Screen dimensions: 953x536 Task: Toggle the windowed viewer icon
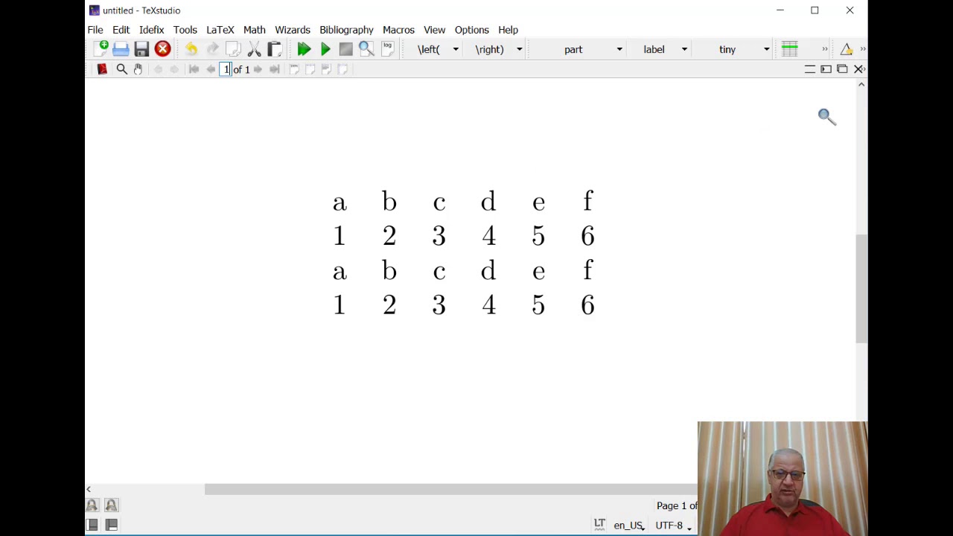click(x=842, y=69)
